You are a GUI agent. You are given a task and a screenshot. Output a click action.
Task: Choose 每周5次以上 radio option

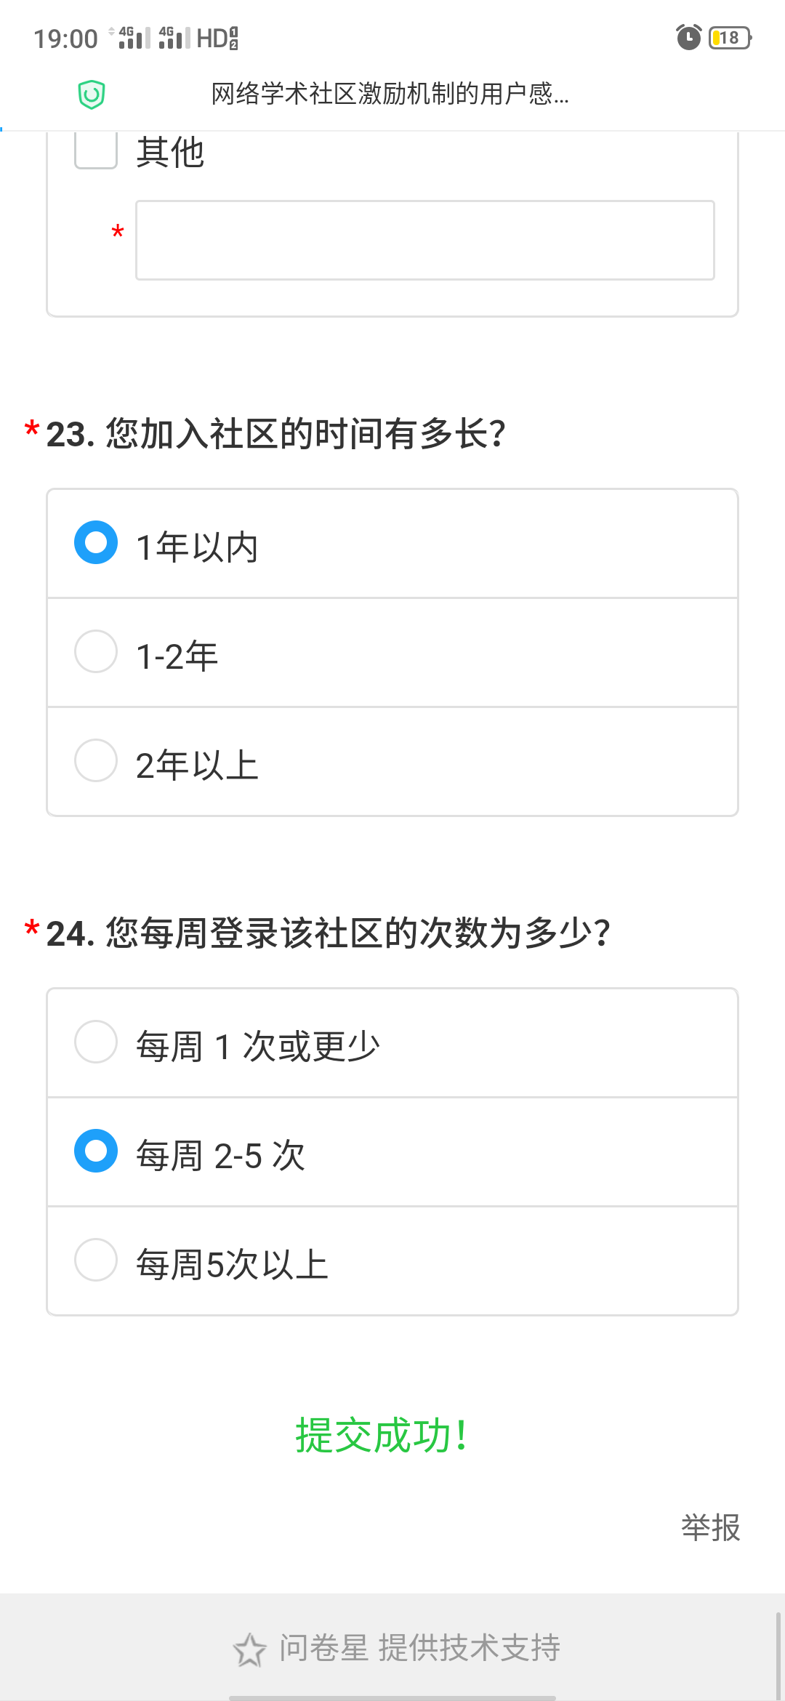point(96,1260)
